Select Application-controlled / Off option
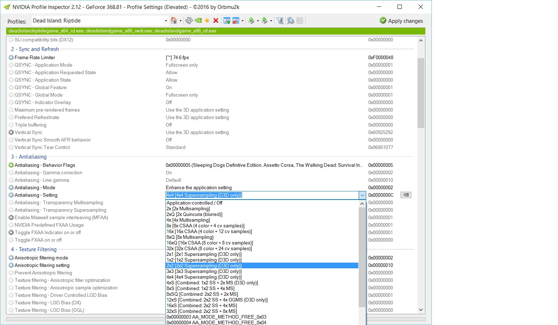The width and height of the screenshot is (558, 325). (262, 203)
